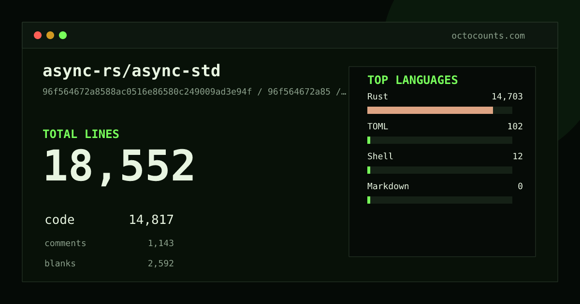
Task: Click the Rust progress bar
Action: click(440, 110)
